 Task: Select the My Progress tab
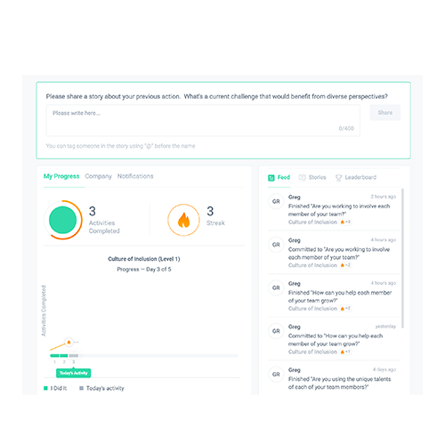click(x=61, y=176)
